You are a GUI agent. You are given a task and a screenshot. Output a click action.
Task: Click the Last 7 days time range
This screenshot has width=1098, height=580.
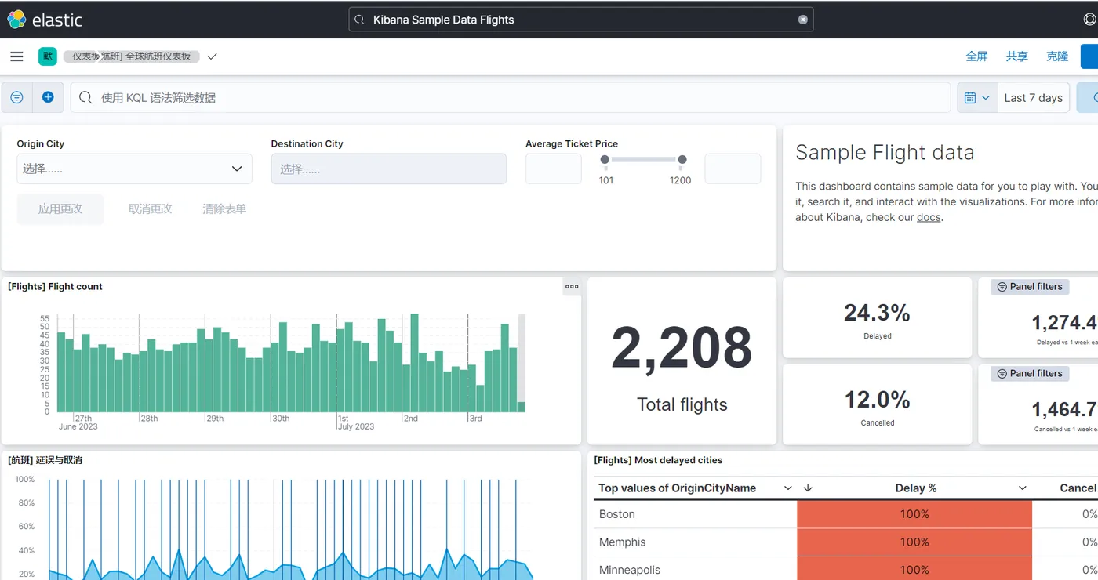(1034, 98)
